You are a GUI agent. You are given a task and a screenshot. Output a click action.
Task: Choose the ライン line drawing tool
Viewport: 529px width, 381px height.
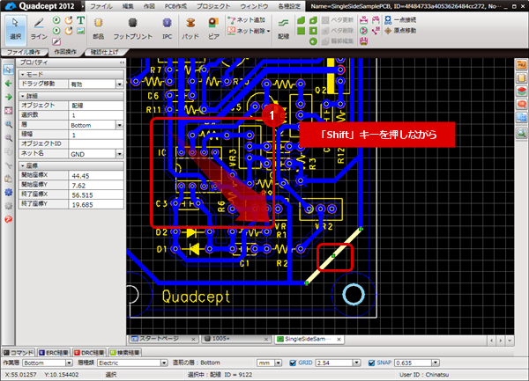click(39, 29)
